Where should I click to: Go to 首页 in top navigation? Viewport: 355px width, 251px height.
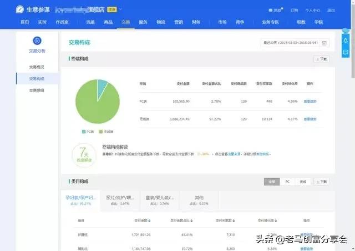(25, 22)
